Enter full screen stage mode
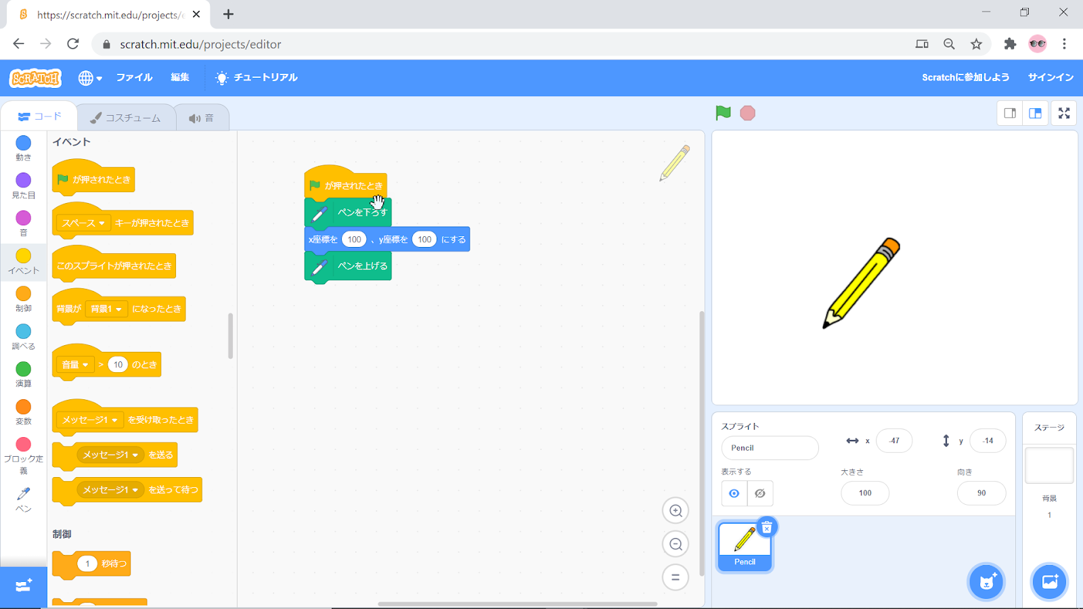The width and height of the screenshot is (1083, 609). (x=1064, y=113)
